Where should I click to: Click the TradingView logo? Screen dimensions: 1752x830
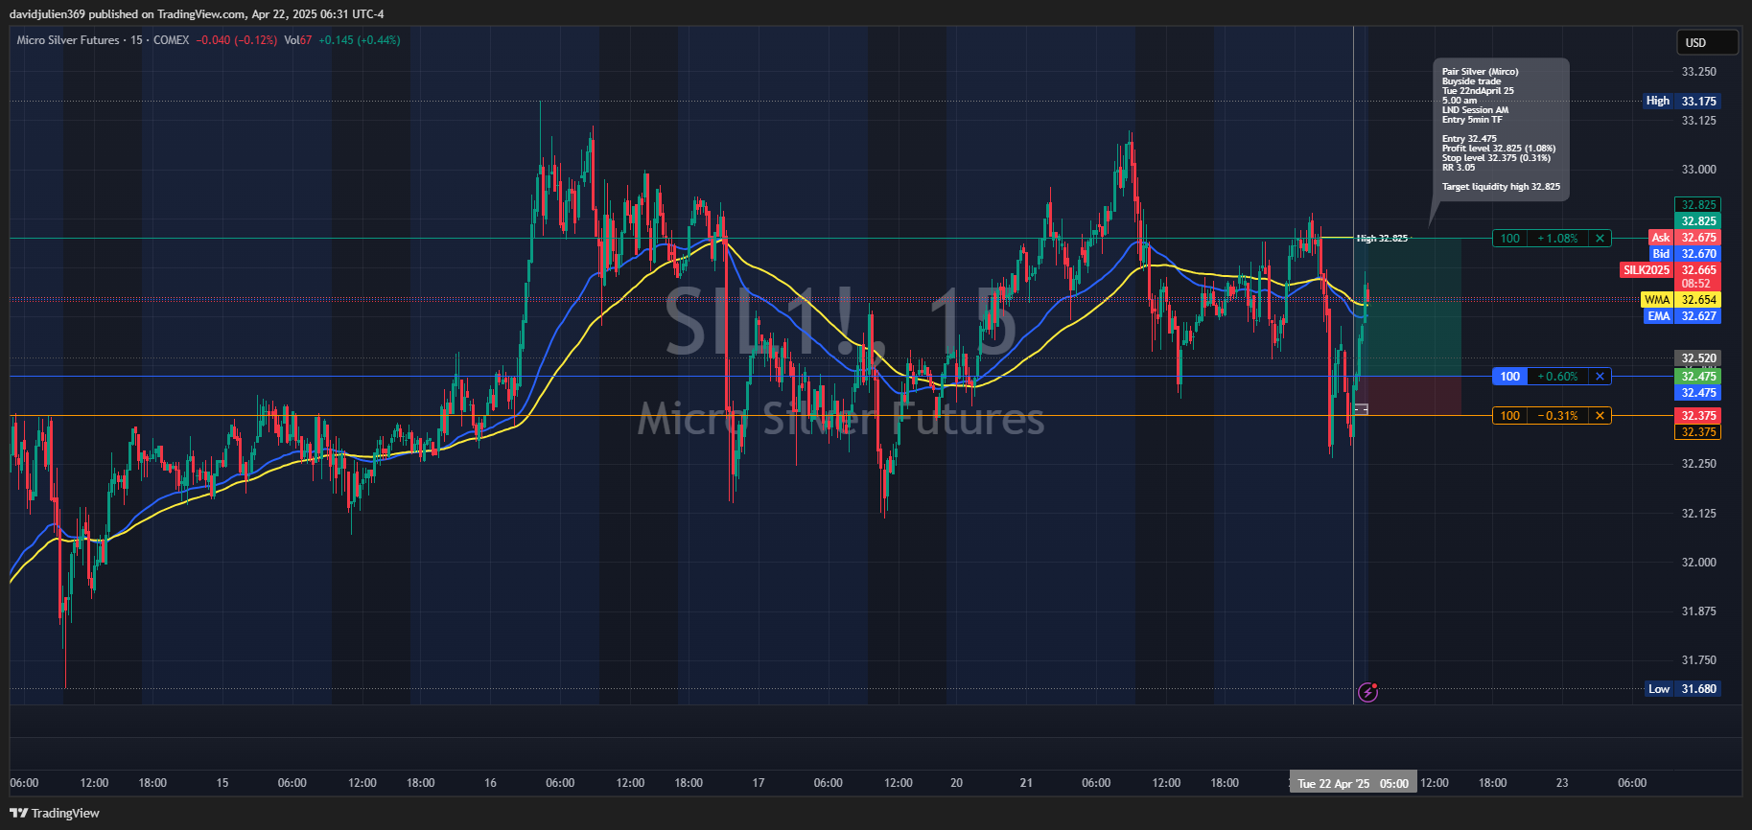click(55, 813)
